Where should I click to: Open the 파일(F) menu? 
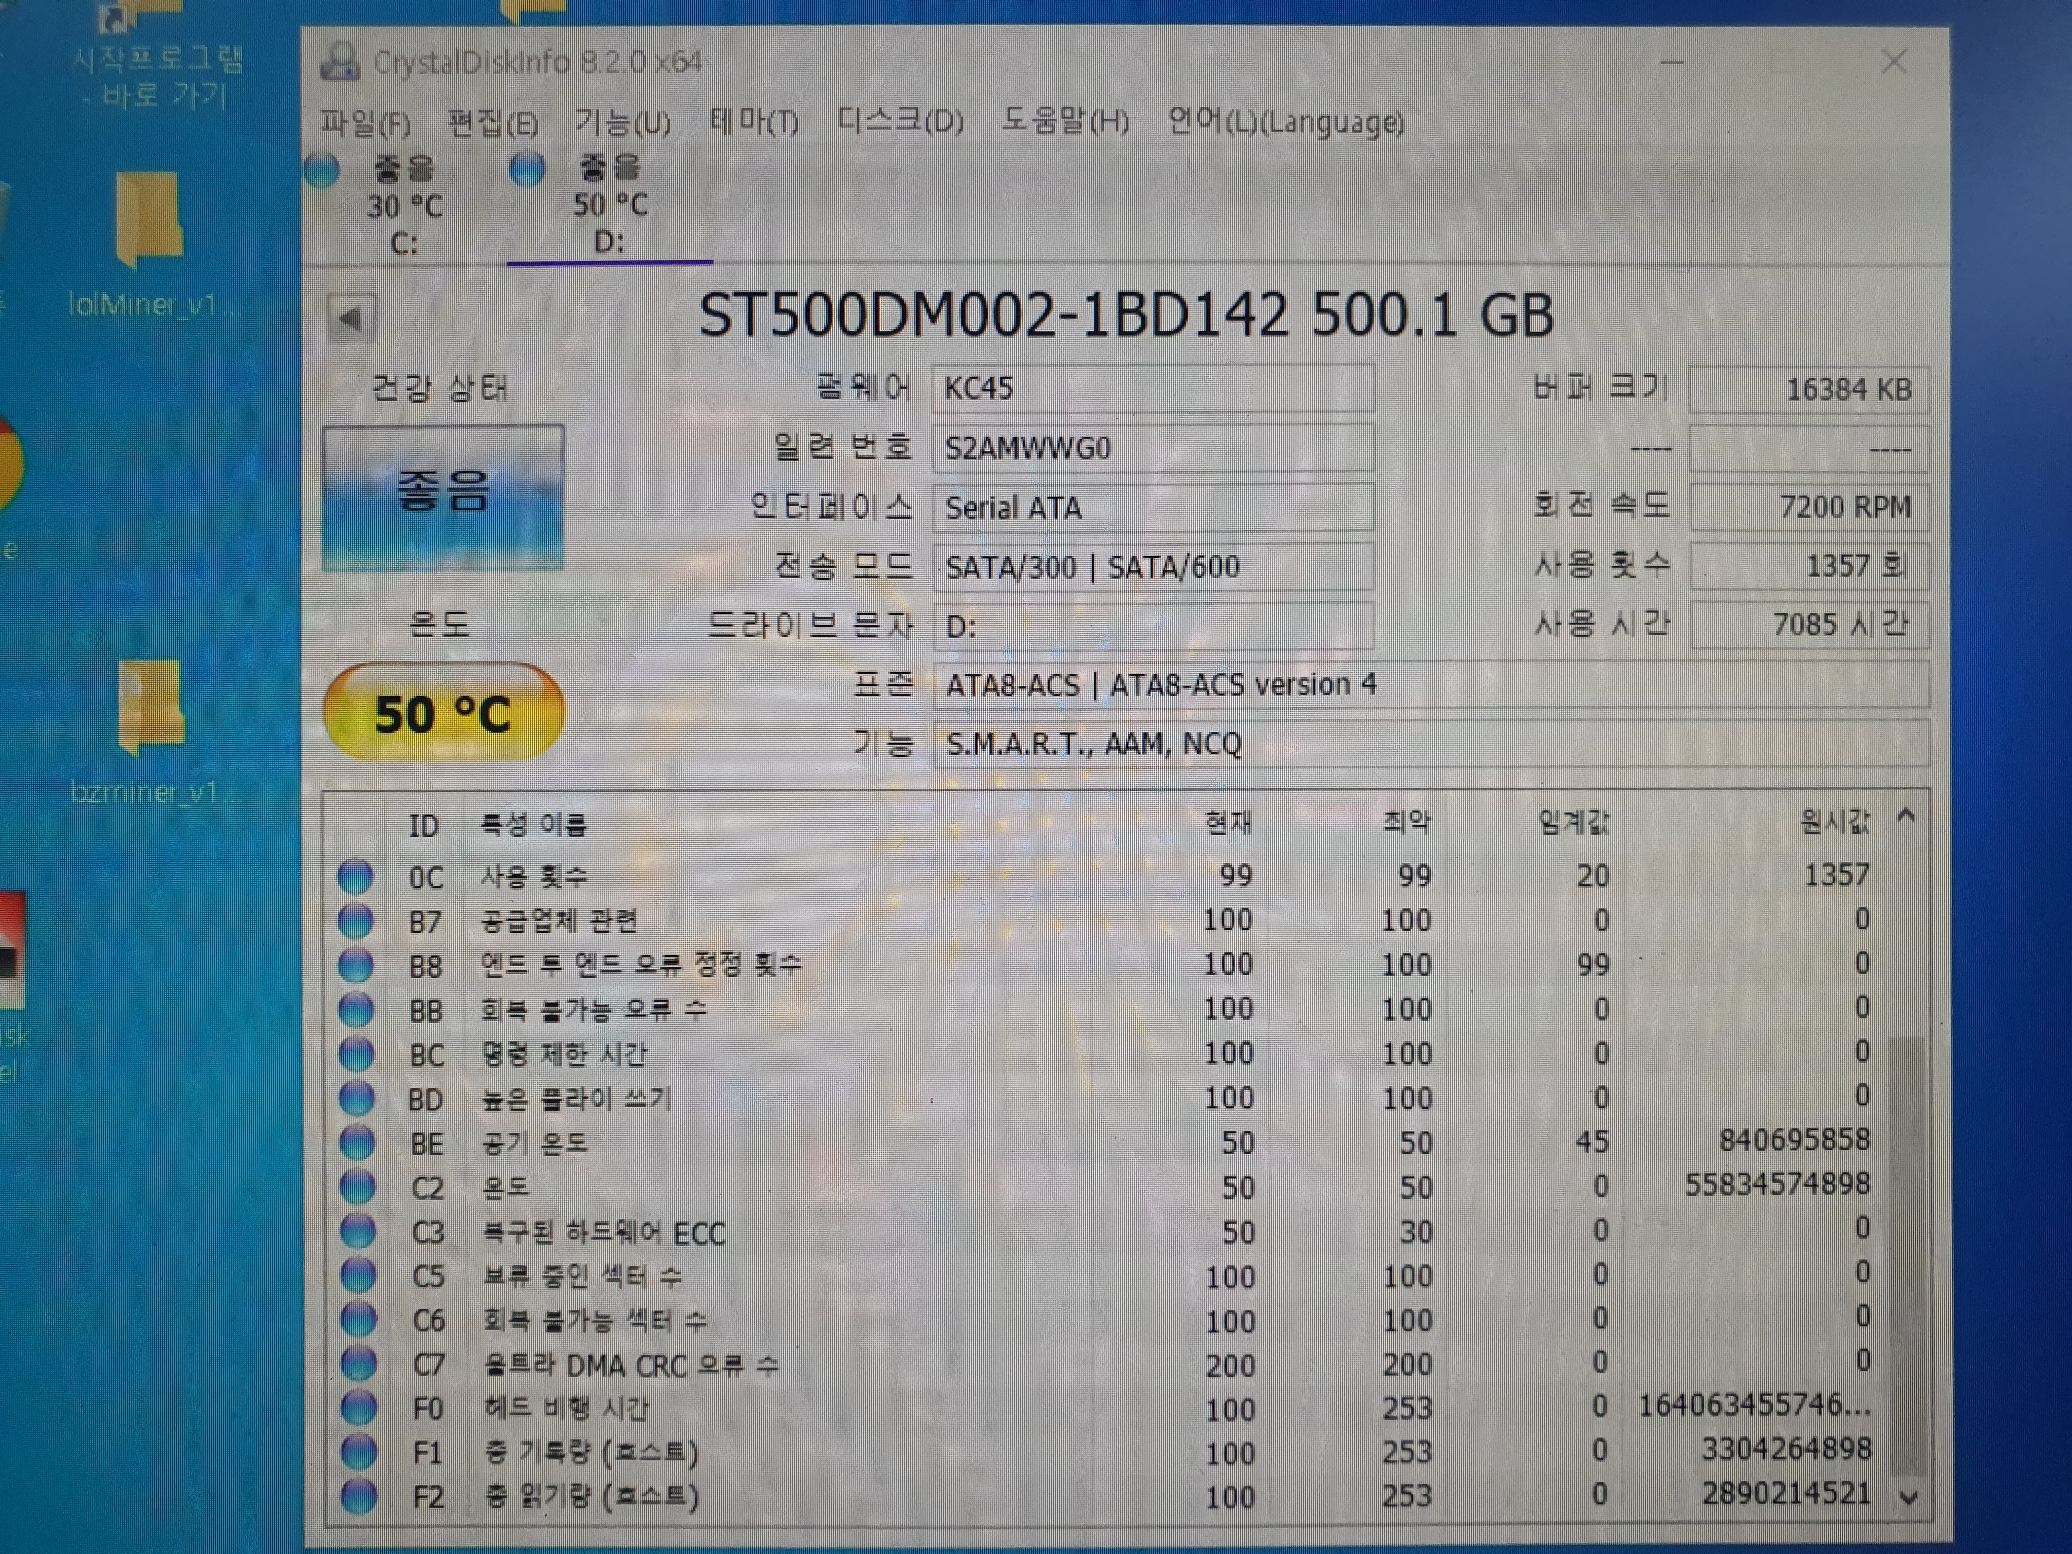(364, 123)
